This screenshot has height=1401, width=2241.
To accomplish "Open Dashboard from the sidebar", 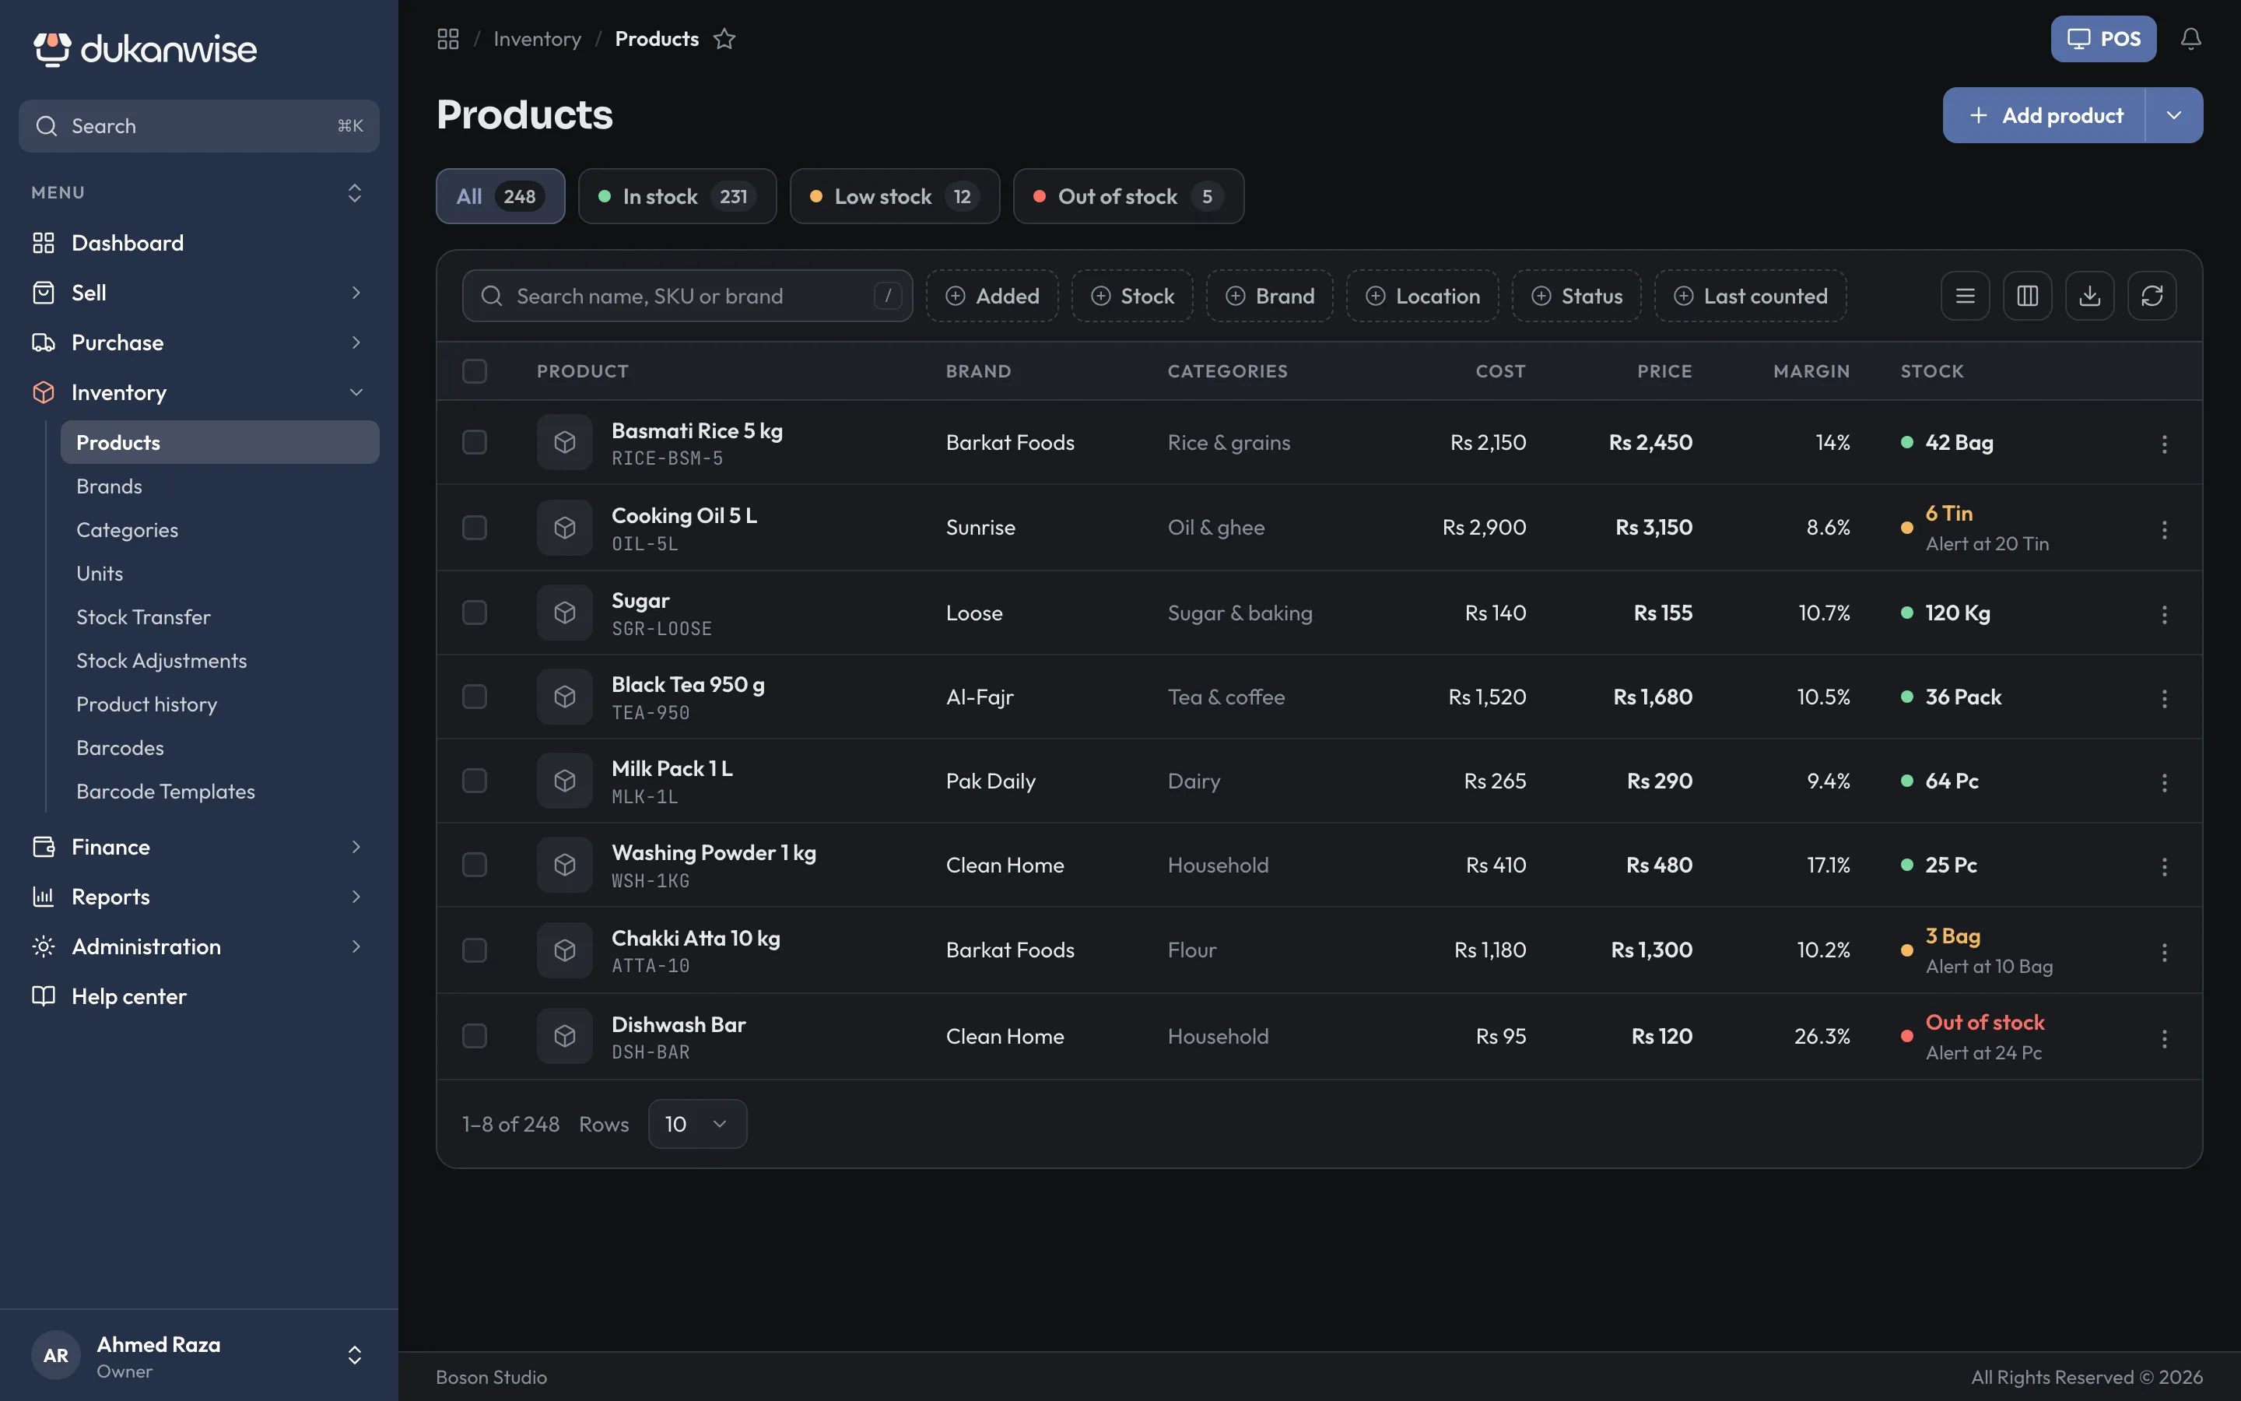I will click(199, 243).
